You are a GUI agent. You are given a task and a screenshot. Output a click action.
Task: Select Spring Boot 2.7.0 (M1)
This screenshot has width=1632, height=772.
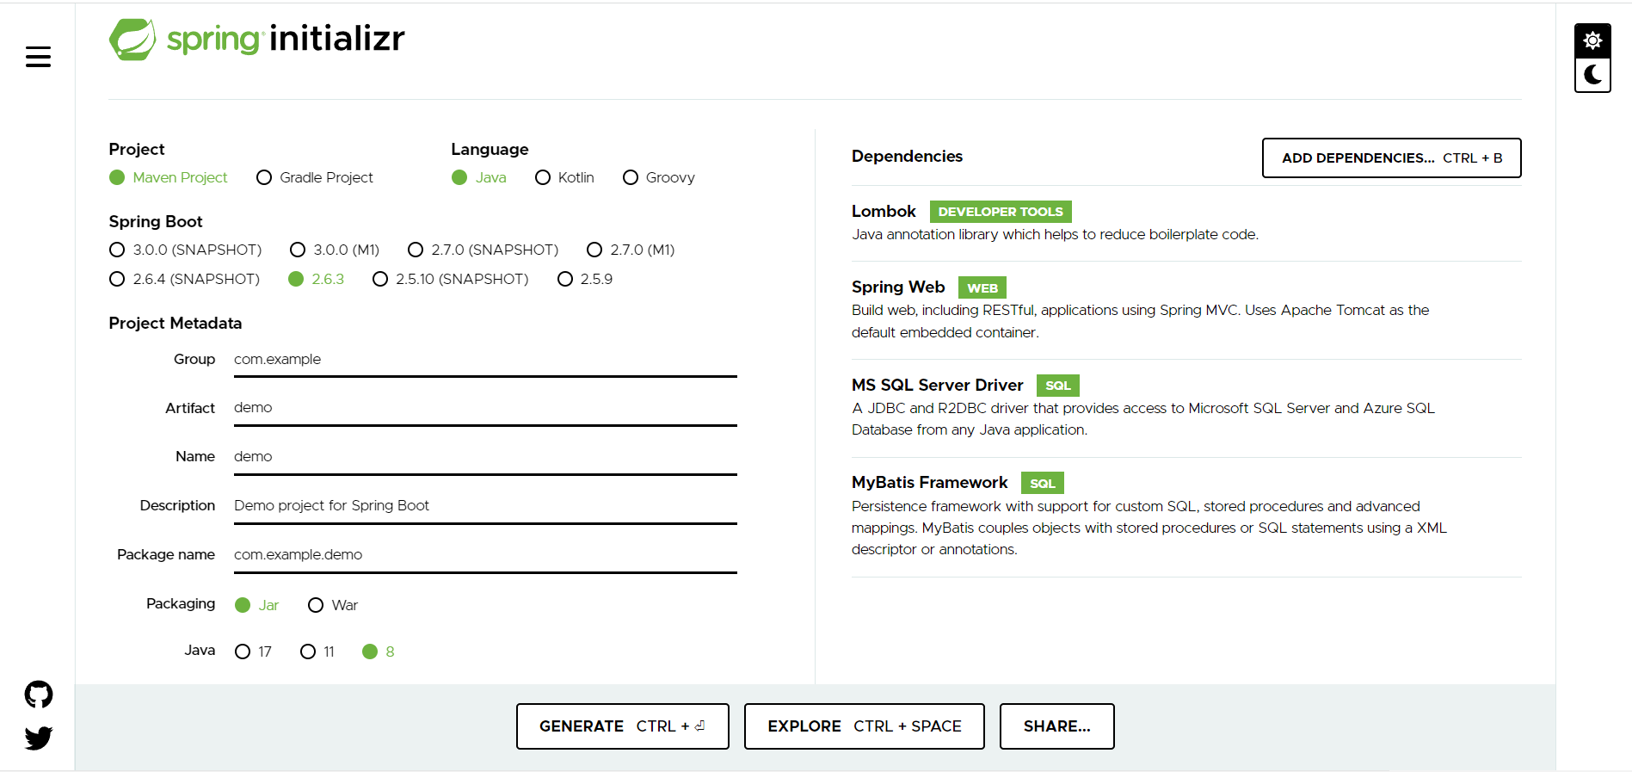(x=631, y=250)
